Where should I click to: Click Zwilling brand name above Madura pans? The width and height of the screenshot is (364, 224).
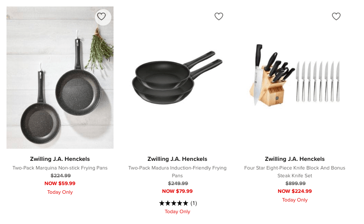click(177, 159)
